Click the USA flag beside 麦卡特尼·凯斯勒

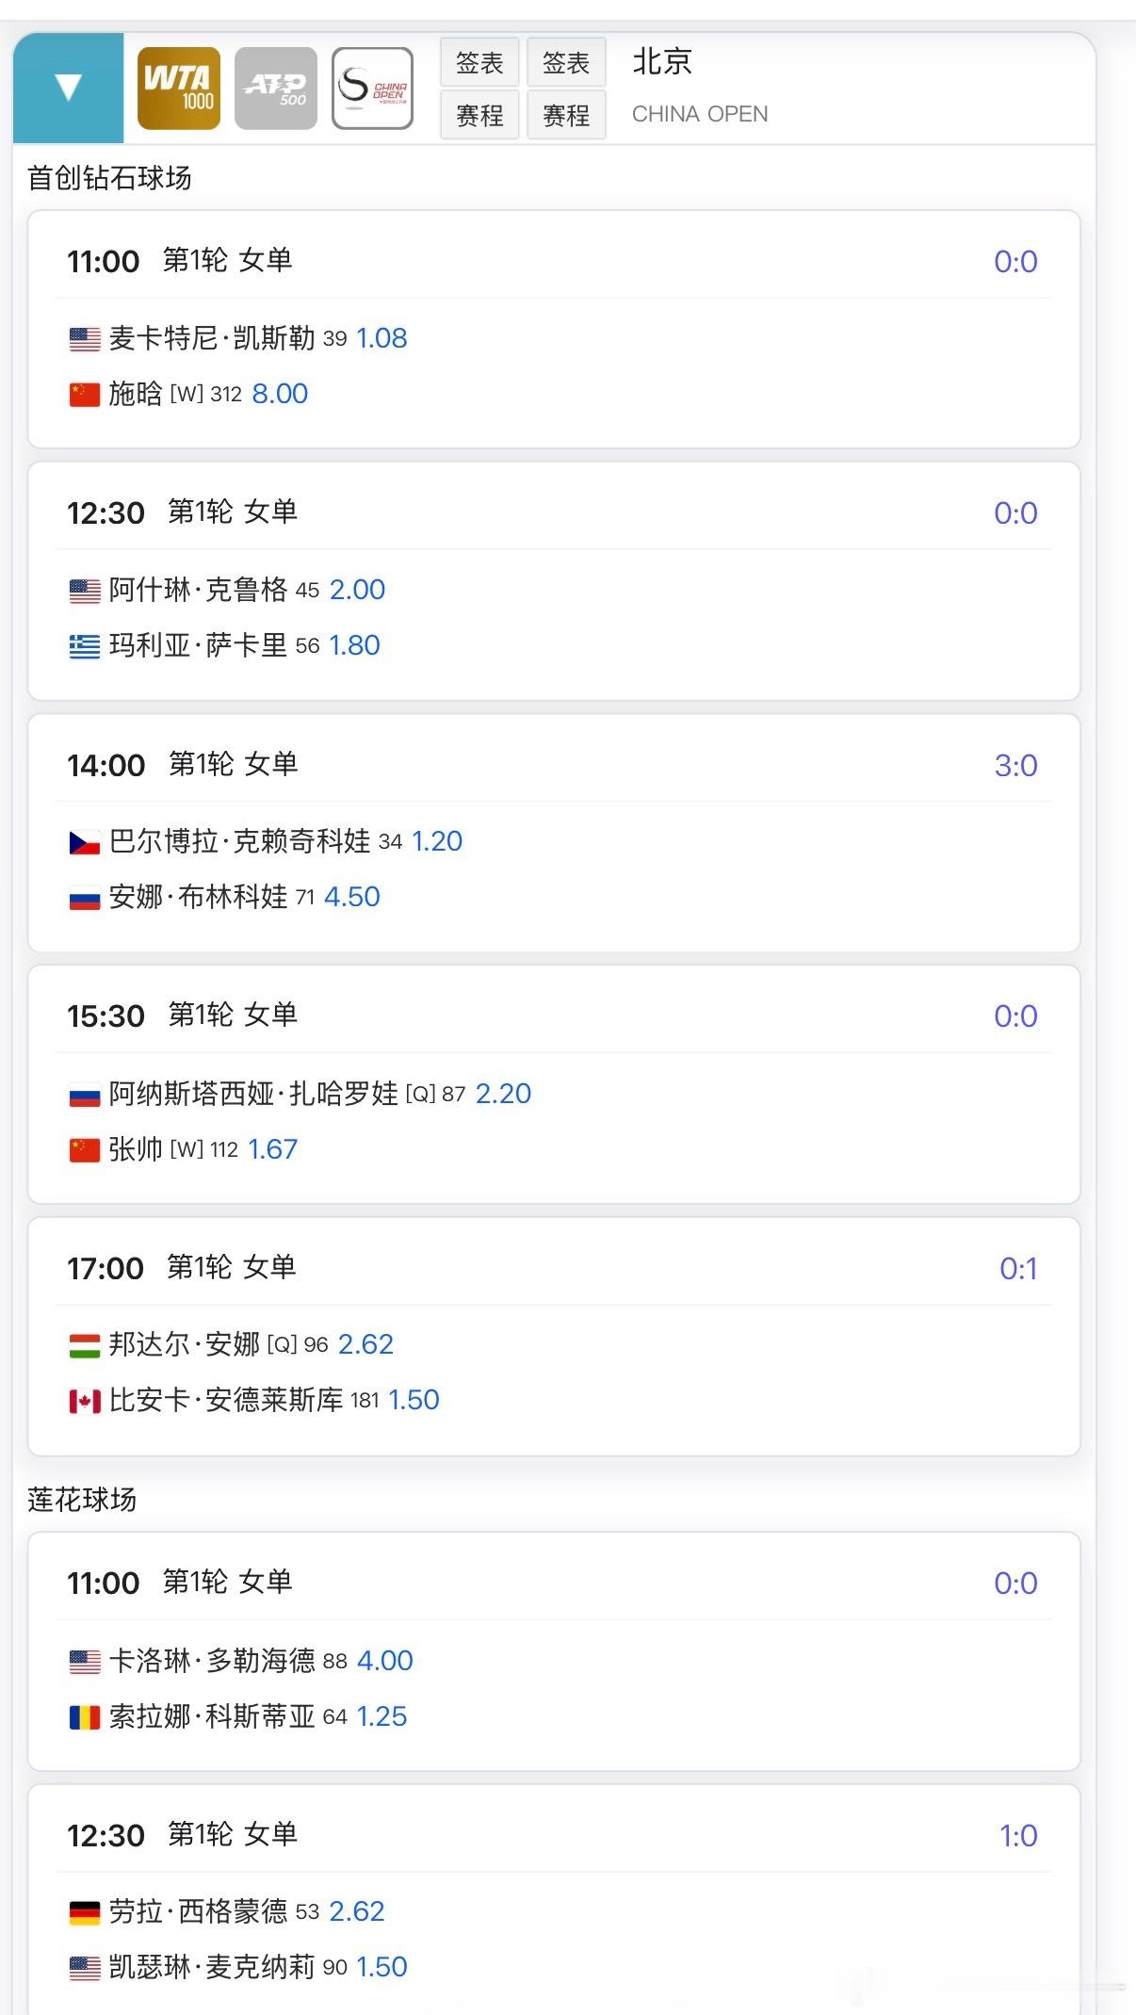pos(85,339)
